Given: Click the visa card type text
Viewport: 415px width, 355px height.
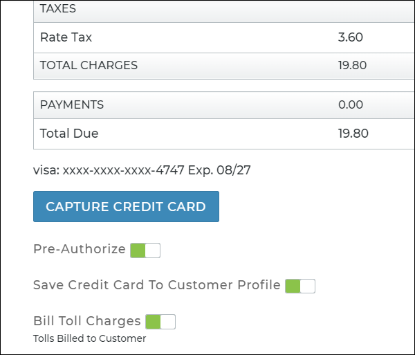Looking at the screenshot, I should tap(46, 170).
